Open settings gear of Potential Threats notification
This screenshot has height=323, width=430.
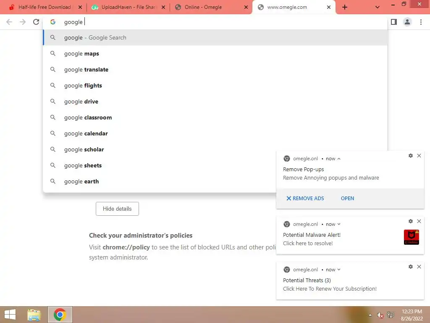click(x=411, y=267)
